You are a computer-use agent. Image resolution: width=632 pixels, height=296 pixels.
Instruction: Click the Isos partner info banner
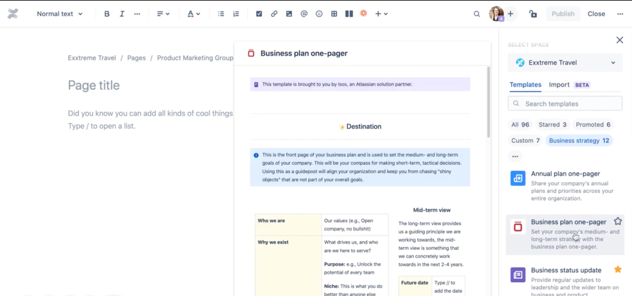pos(360,84)
